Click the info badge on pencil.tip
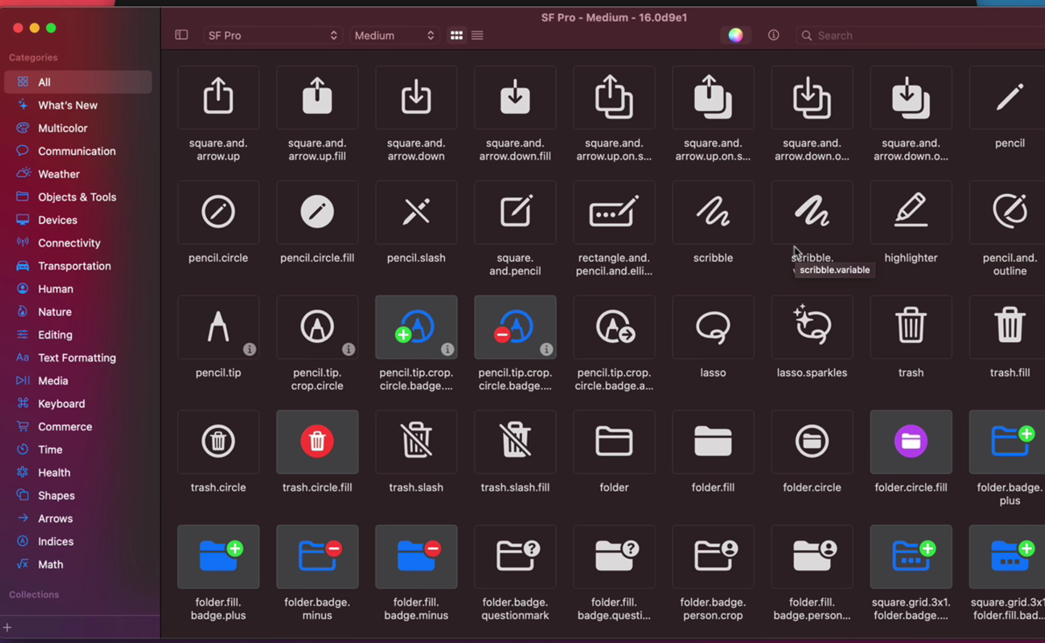 (249, 349)
